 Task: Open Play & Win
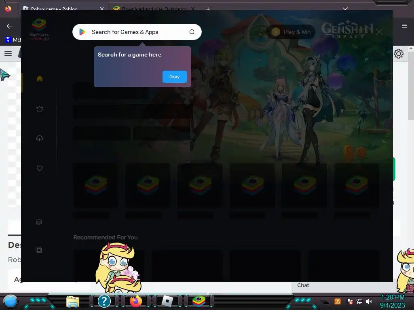click(x=291, y=32)
